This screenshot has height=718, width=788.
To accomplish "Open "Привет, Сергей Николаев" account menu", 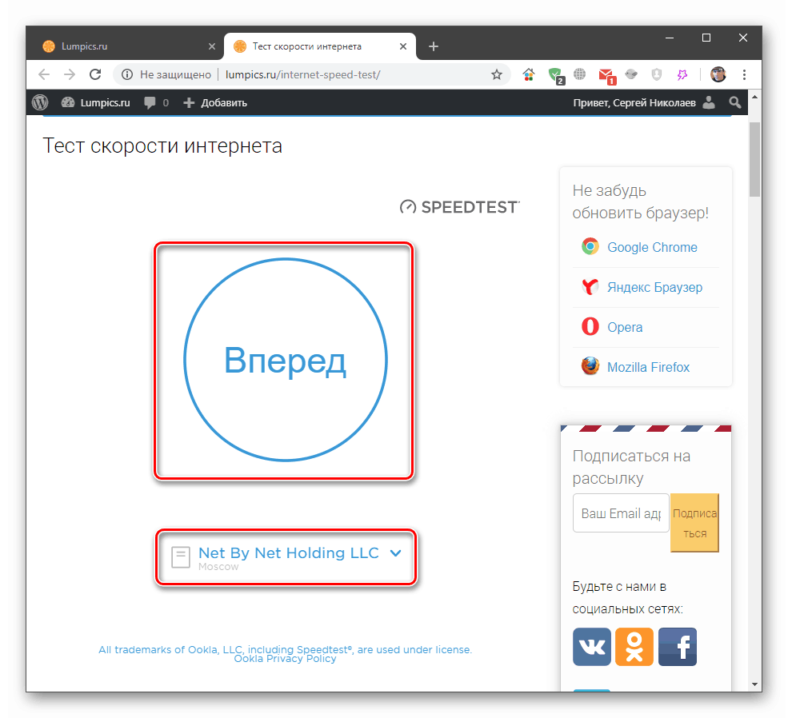I will tap(644, 102).
